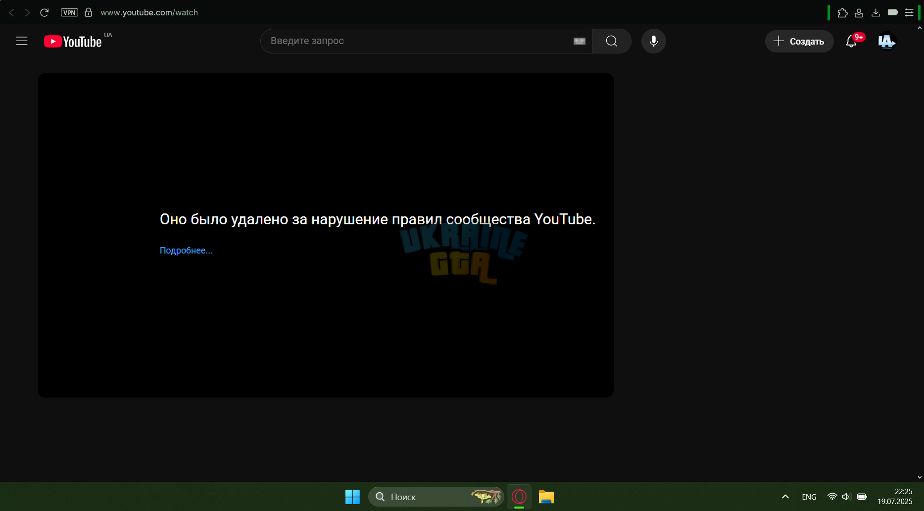Open the YouTube hamburger guide menu
Screen dimensions: 924x511
pyautogui.click(x=22, y=41)
